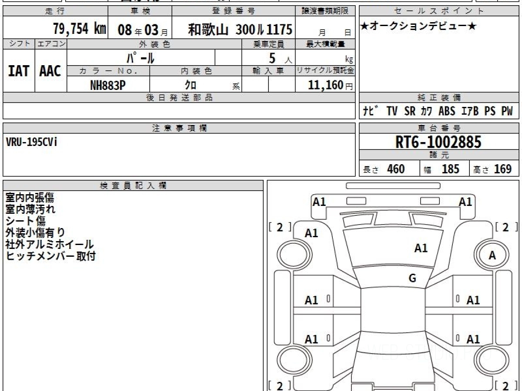This screenshot has width=522, height=391.
Task: Click registration number 和歌山 300ル1175
Action: [240, 30]
